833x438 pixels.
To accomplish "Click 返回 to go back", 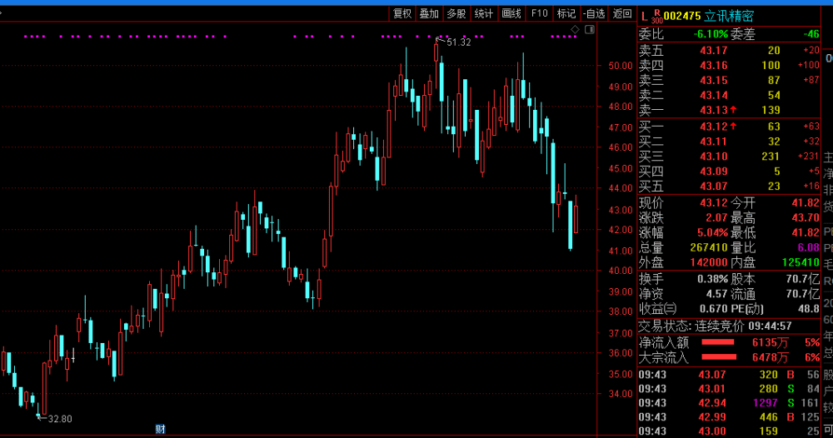I will click(622, 14).
